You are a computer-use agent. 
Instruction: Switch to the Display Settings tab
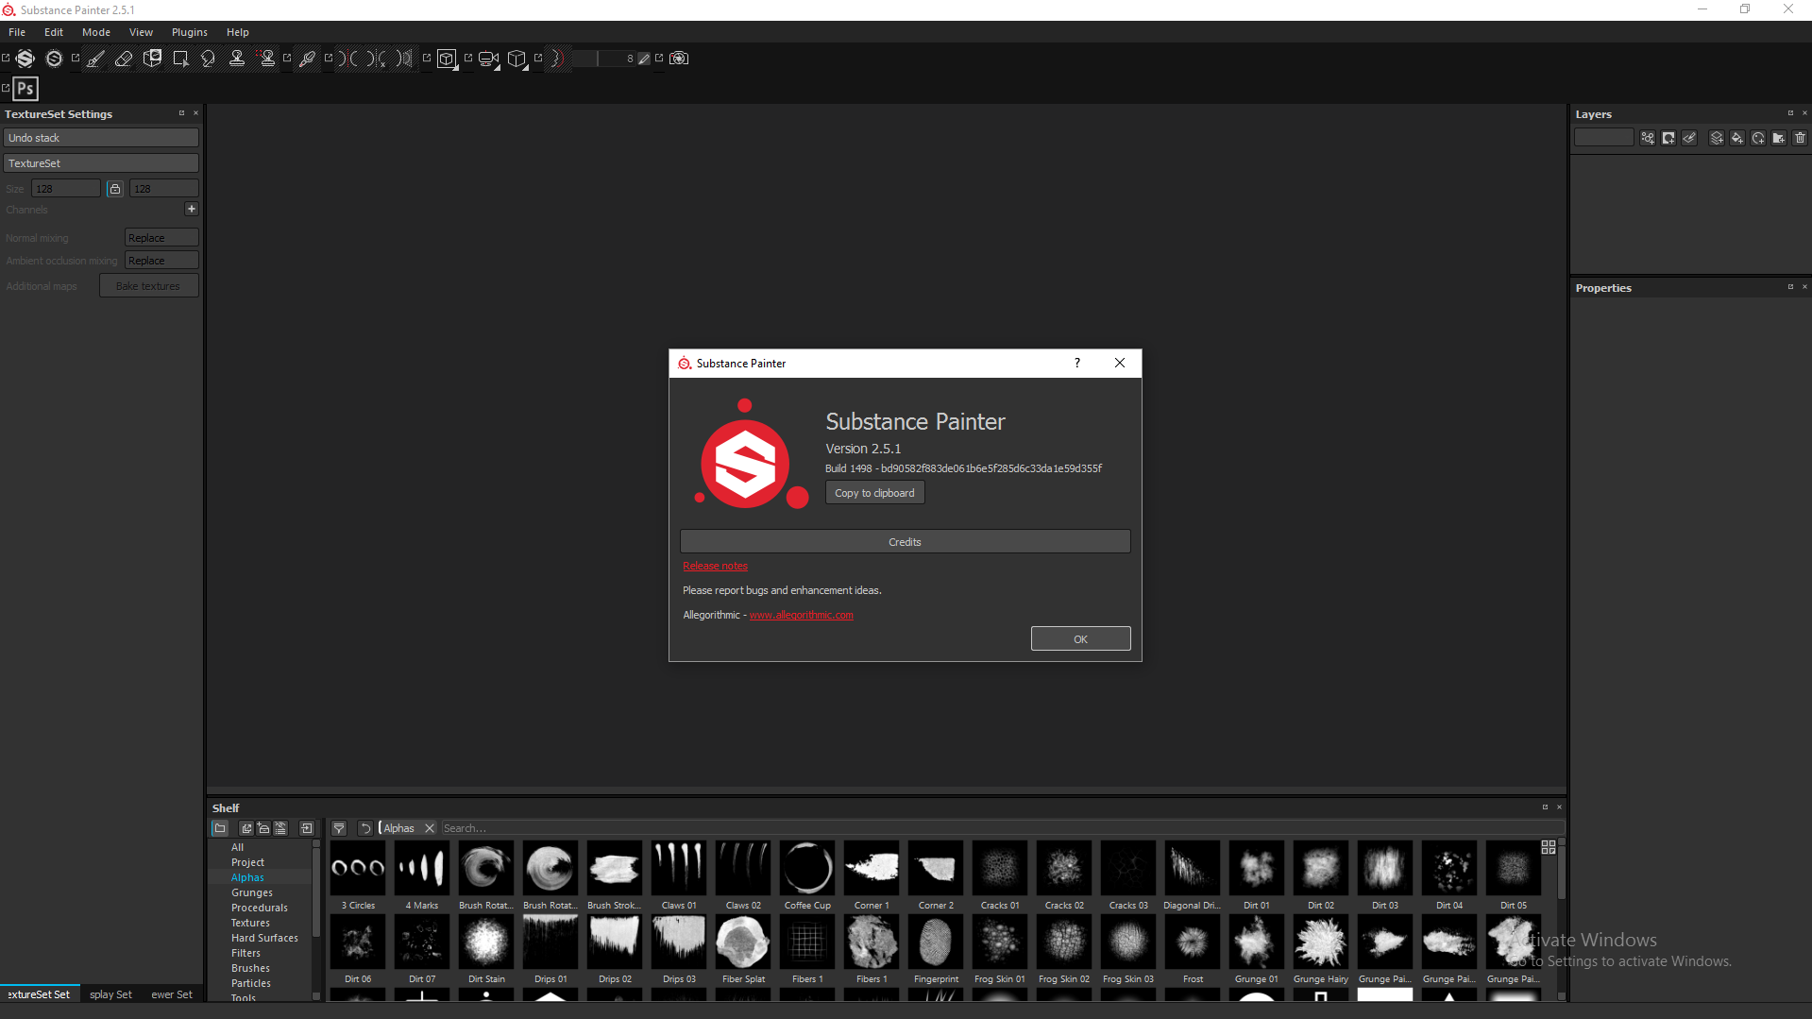[110, 994]
